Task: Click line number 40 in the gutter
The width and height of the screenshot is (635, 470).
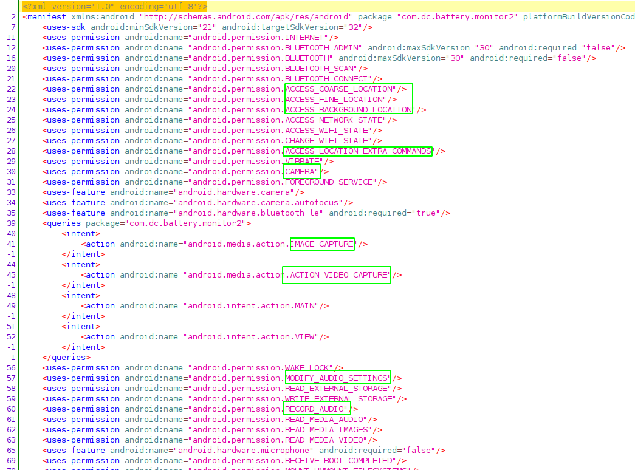Action: pos(12,234)
